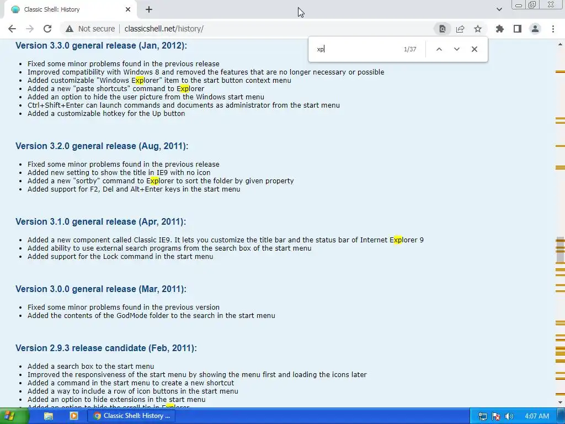This screenshot has width=565, height=424.
Task: Click the volume speaker tray icon
Action: 509,416
